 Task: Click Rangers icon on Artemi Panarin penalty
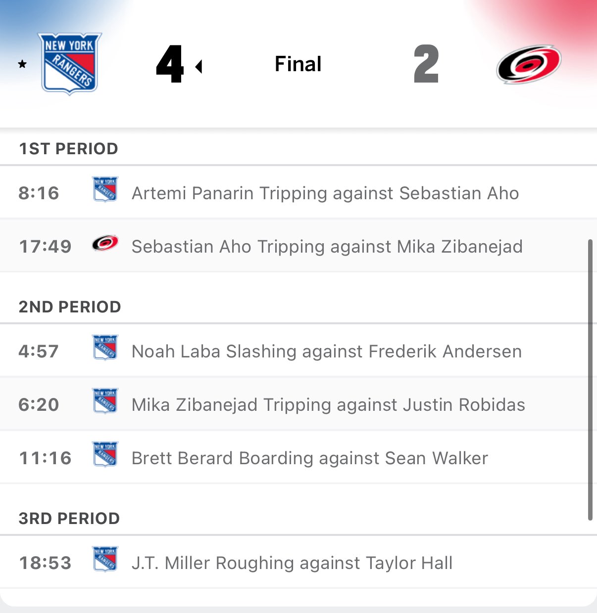(x=105, y=189)
